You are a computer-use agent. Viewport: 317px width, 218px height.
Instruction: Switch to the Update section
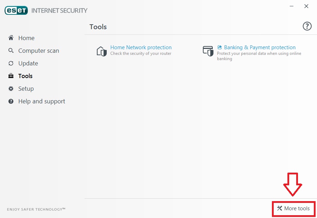tap(28, 63)
